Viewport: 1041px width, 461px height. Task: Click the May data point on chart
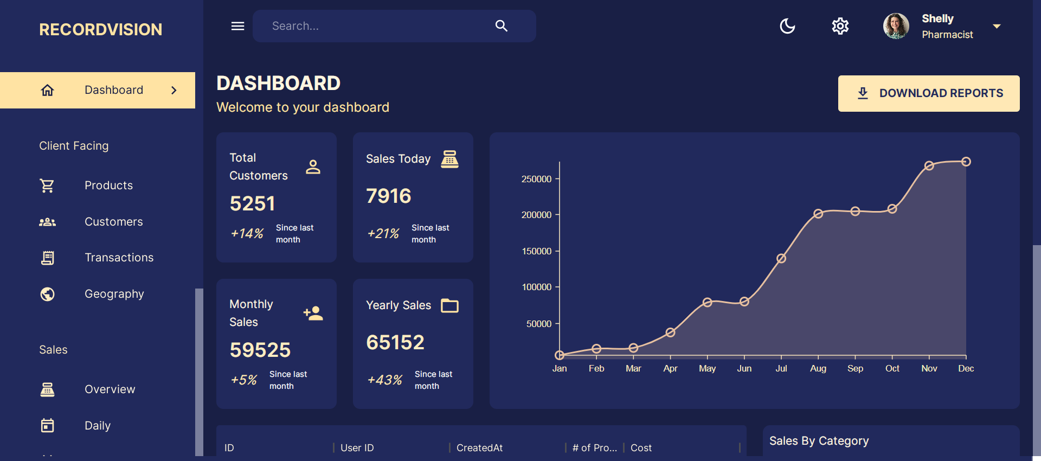708,302
